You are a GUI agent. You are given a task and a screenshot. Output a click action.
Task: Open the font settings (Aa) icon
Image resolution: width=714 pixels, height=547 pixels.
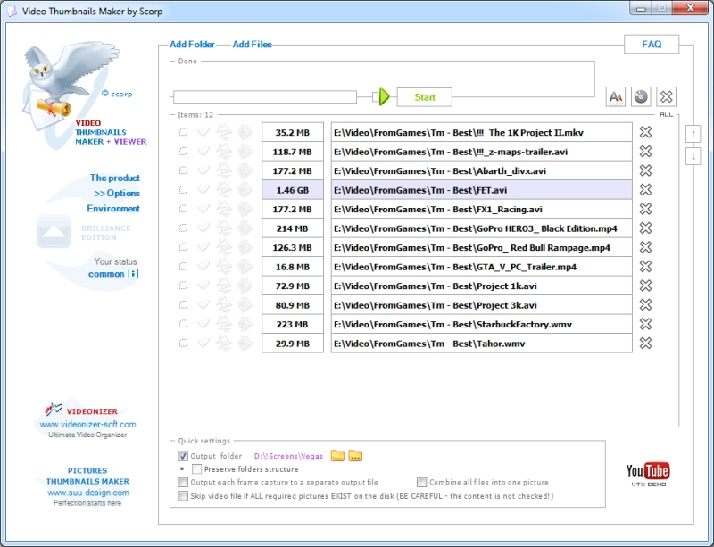[615, 96]
